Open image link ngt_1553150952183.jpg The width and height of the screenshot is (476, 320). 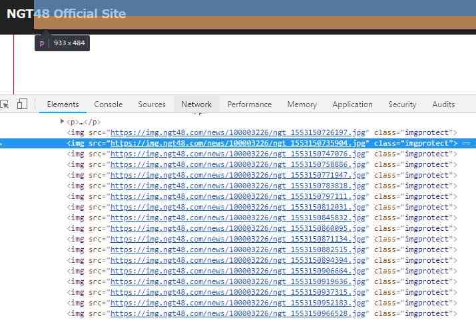click(x=238, y=303)
